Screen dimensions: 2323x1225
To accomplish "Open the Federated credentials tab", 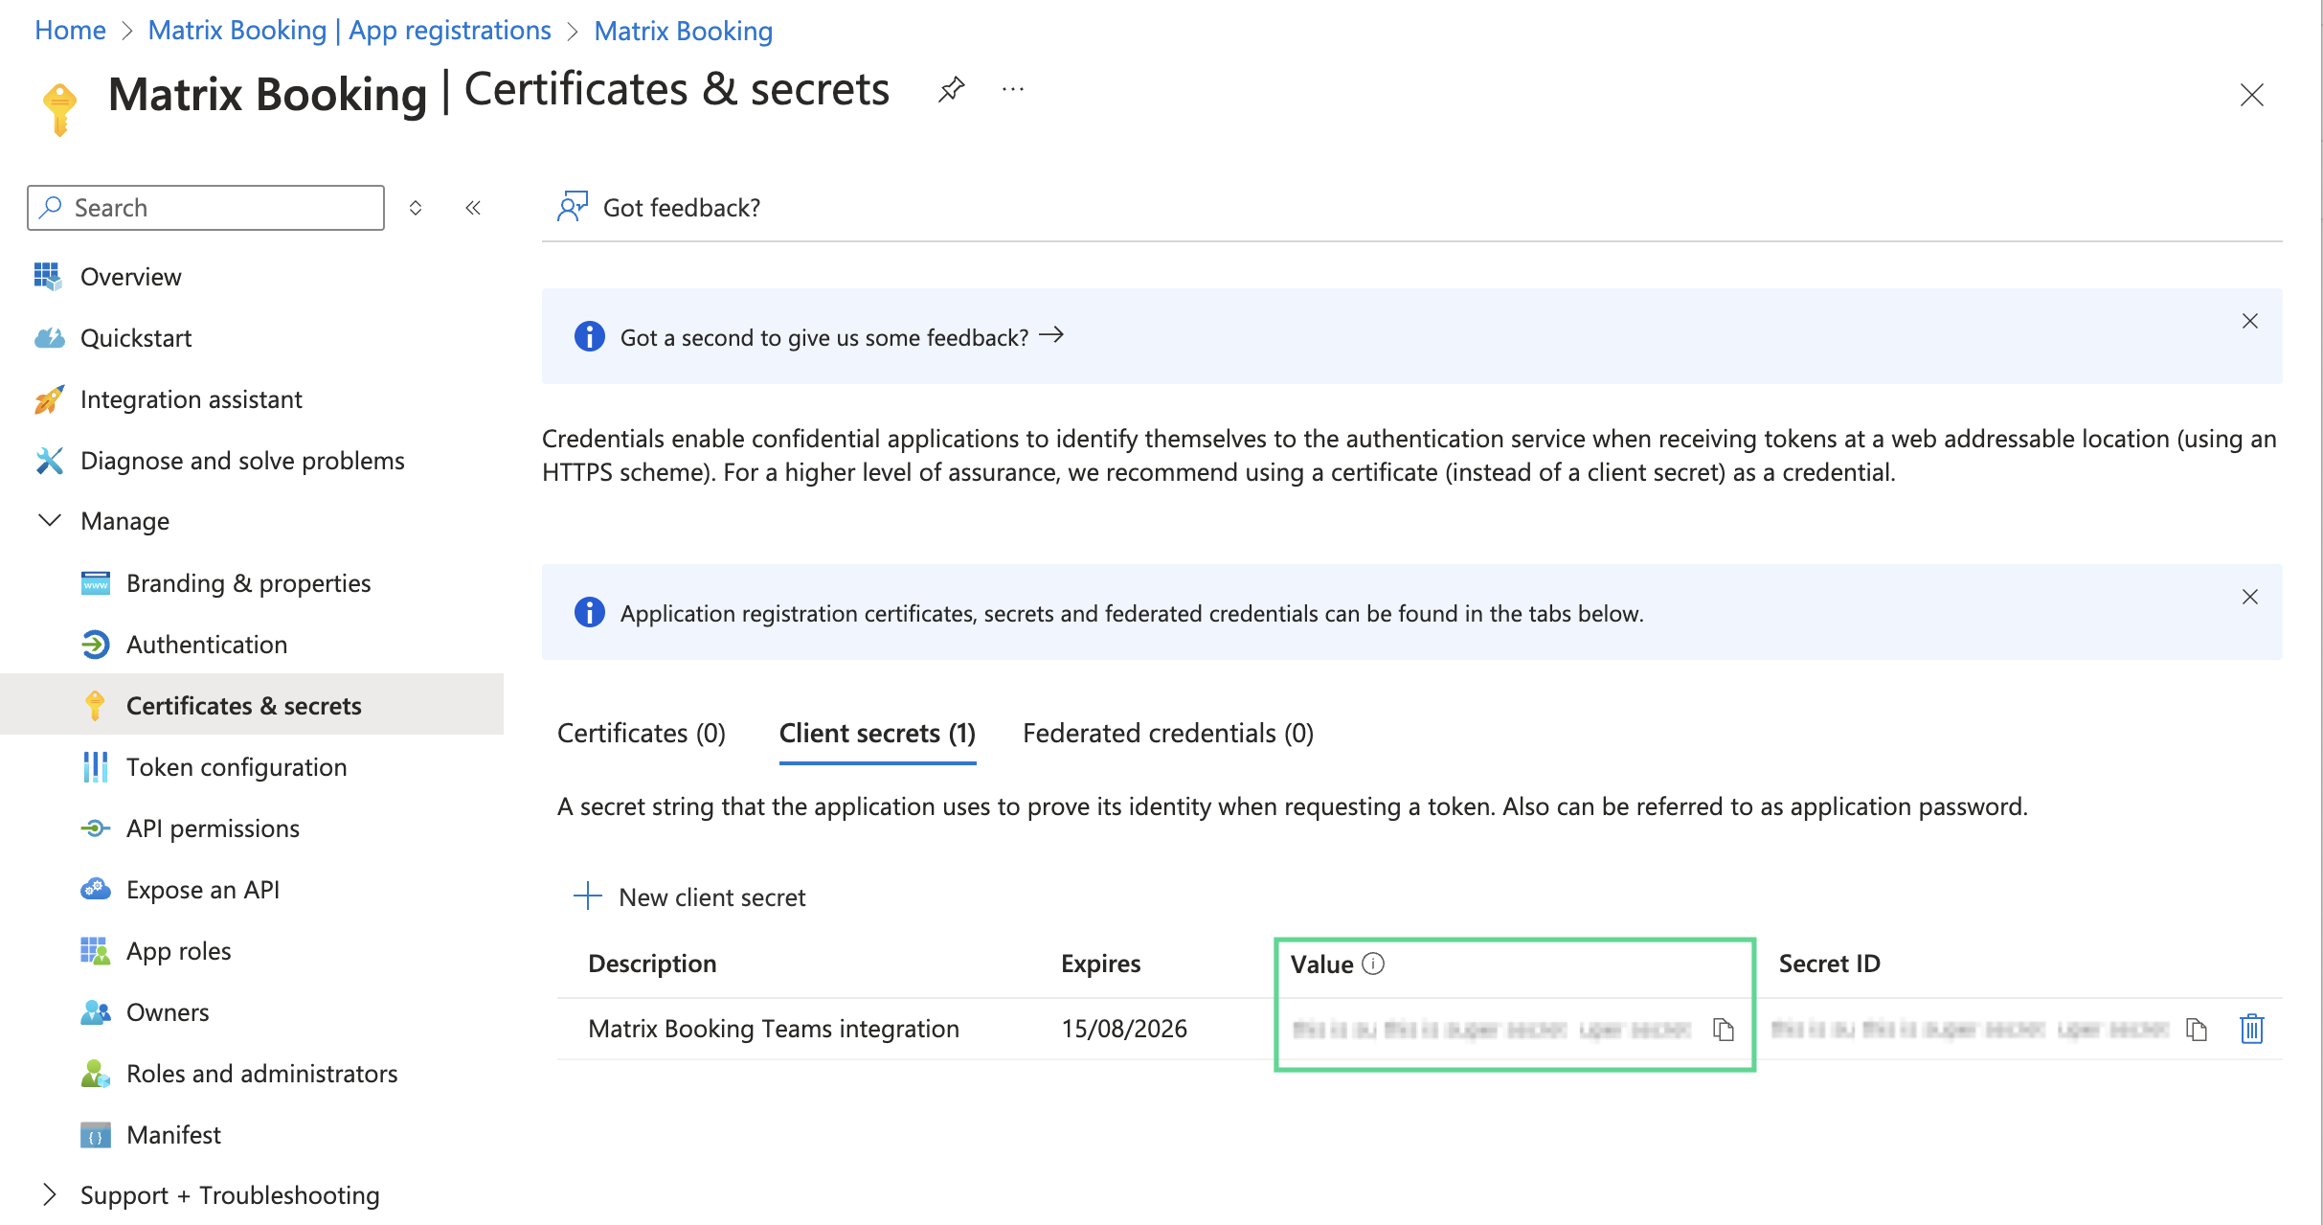I will pyautogui.click(x=1166, y=733).
